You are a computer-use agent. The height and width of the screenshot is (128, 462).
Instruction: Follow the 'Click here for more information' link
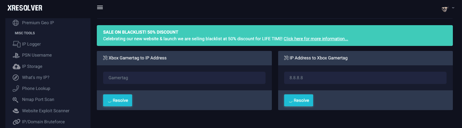316,39
